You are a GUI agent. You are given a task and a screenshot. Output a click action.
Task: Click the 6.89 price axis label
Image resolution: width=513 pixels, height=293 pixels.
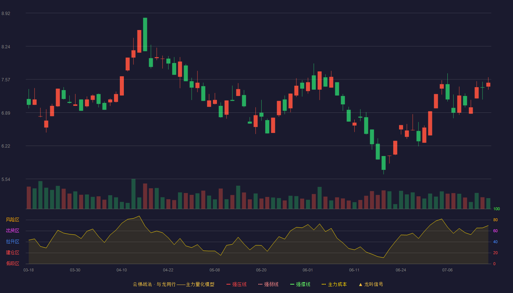coord(6,113)
